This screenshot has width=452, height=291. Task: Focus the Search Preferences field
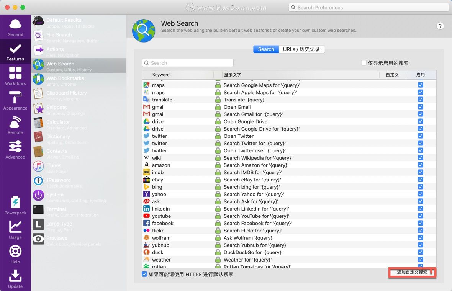click(x=368, y=8)
